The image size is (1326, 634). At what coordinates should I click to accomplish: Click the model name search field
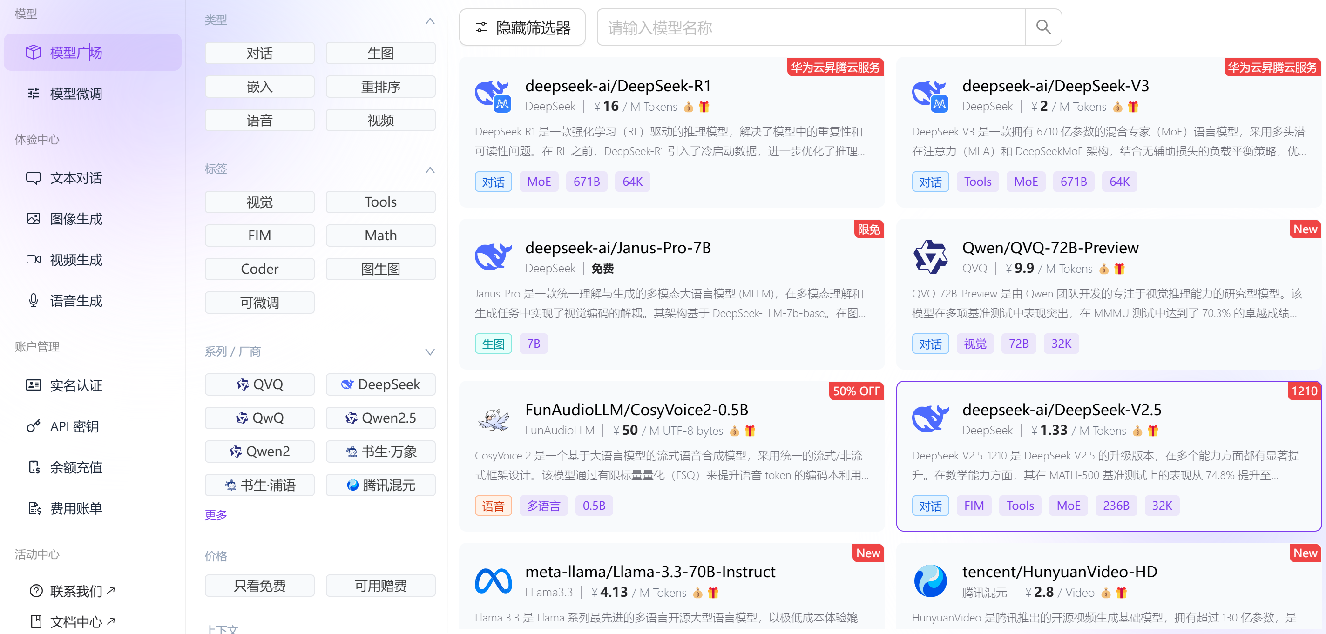click(810, 27)
